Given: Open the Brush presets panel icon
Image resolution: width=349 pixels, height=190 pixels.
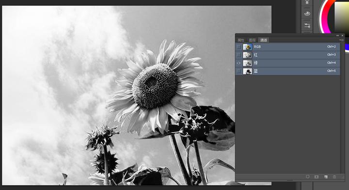Looking at the screenshot, I should point(307,25).
